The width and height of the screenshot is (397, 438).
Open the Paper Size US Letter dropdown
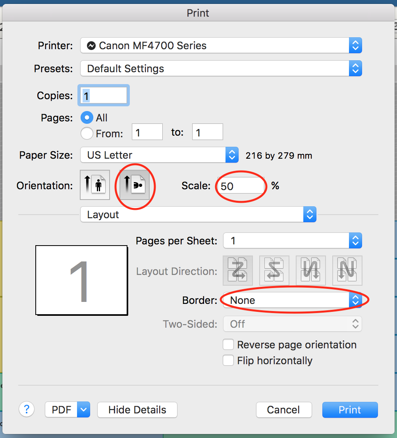[159, 155]
